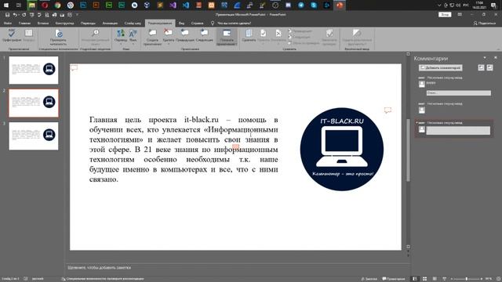The height and width of the screenshot is (282, 502).
Task: Select slide 1 thumbnail
Action: point(34,70)
